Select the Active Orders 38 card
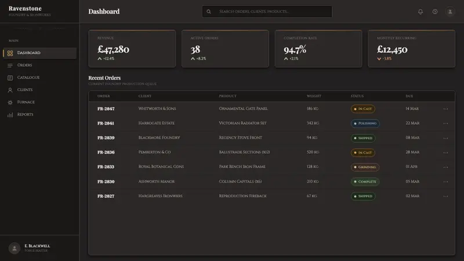Screen dimensions: 464x261 (x=225, y=49)
